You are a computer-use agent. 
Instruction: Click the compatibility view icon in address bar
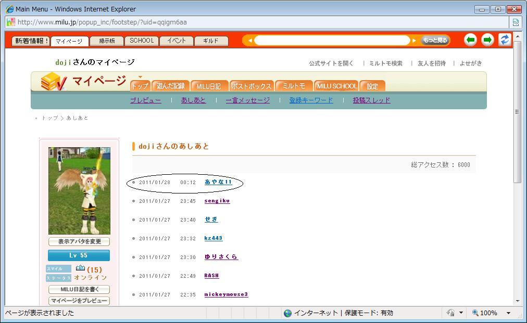(515, 22)
